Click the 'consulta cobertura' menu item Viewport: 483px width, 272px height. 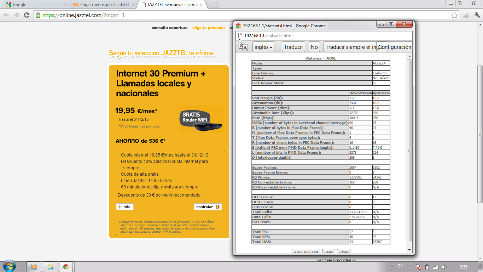(x=170, y=28)
